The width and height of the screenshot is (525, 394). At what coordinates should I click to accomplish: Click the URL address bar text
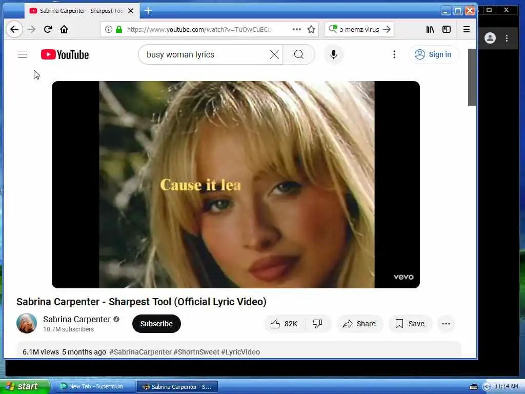click(199, 29)
